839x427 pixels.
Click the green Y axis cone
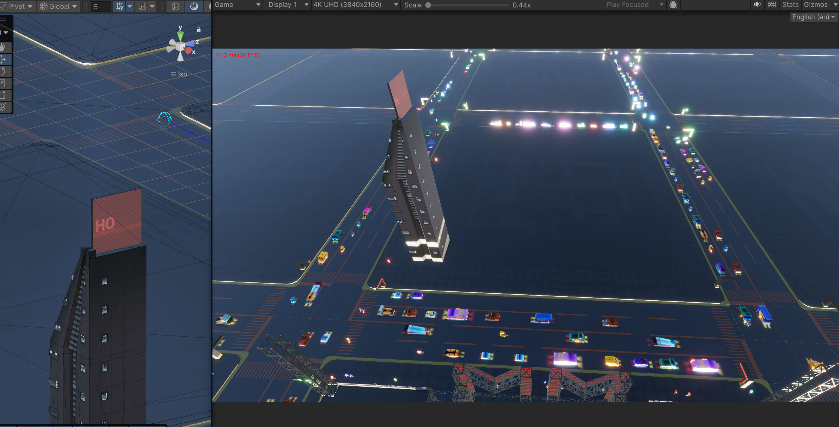coord(180,36)
